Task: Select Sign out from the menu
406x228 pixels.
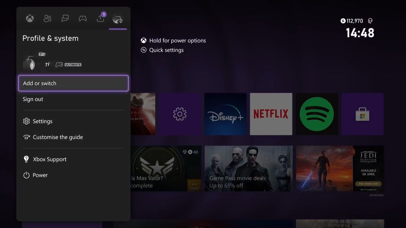Action: tap(33, 99)
